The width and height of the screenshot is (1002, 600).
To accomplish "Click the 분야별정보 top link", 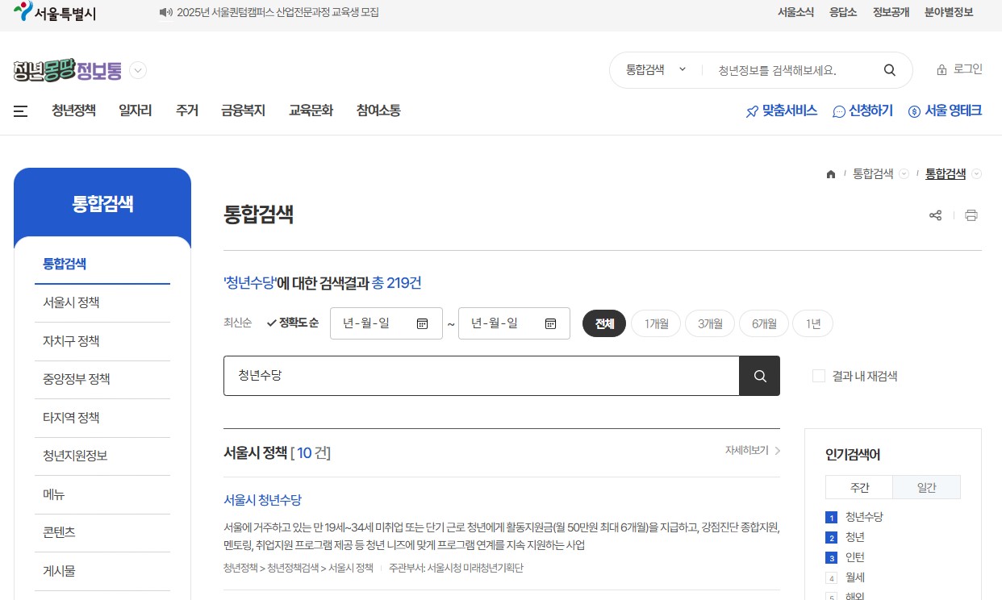I will 949,12.
